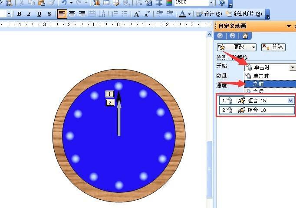The image size is (296, 208).
Task: Select 之前 option in start list
Action: coord(270,84)
